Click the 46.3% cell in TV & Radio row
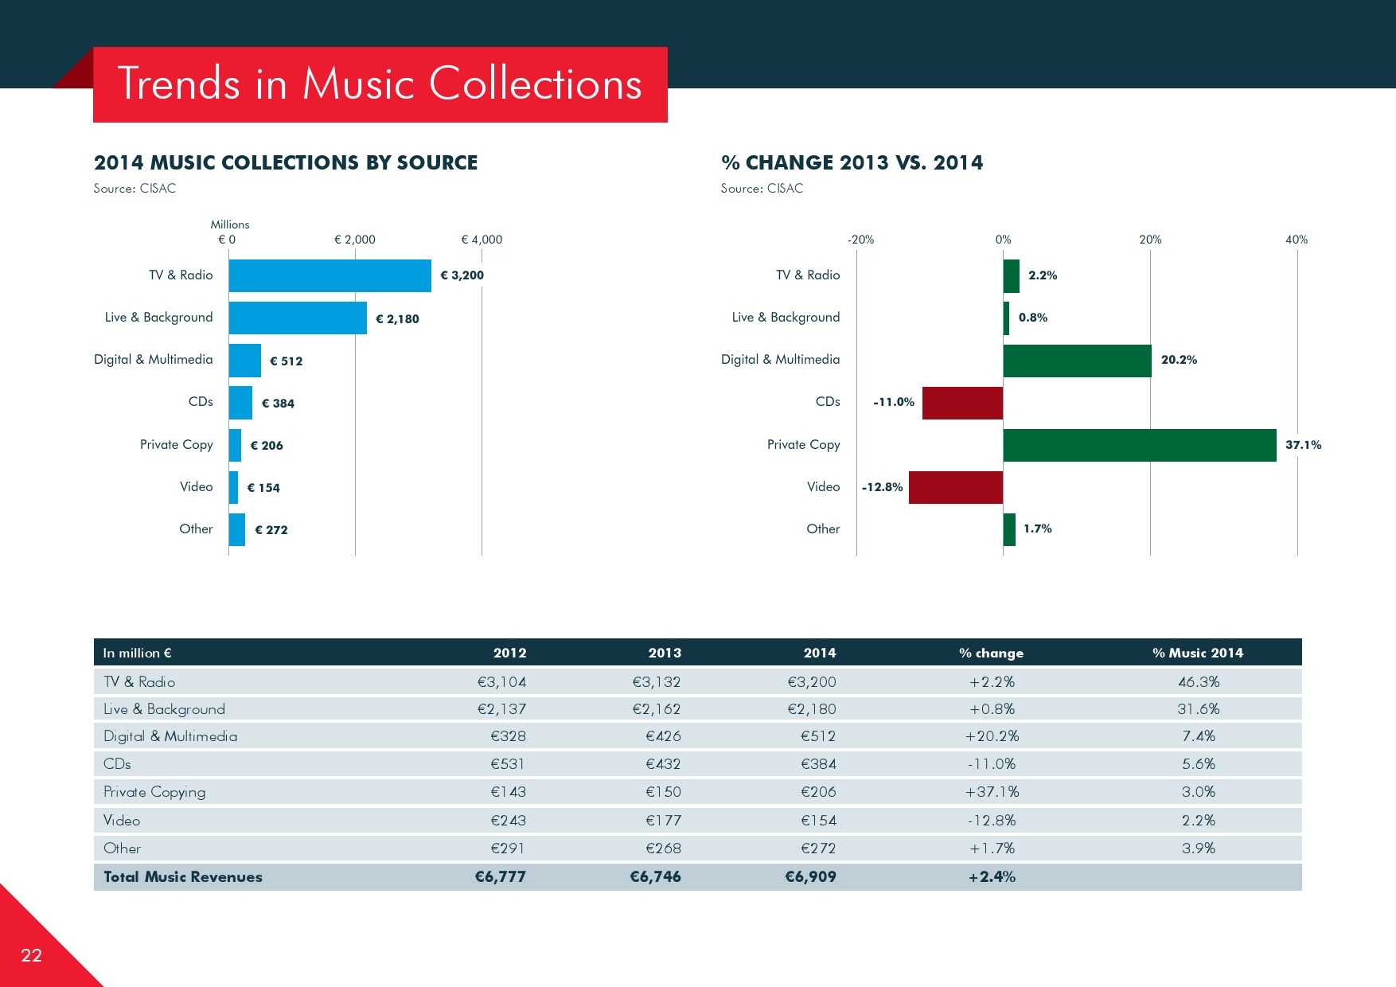Viewport: 1396px width, 987px height. coord(1198,681)
